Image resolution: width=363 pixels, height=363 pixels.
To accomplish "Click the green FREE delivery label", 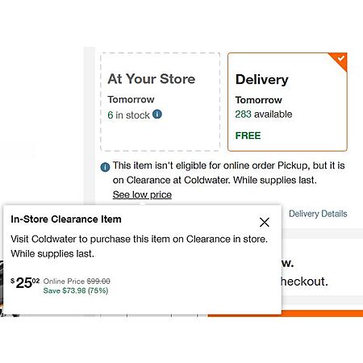I will point(248,136).
